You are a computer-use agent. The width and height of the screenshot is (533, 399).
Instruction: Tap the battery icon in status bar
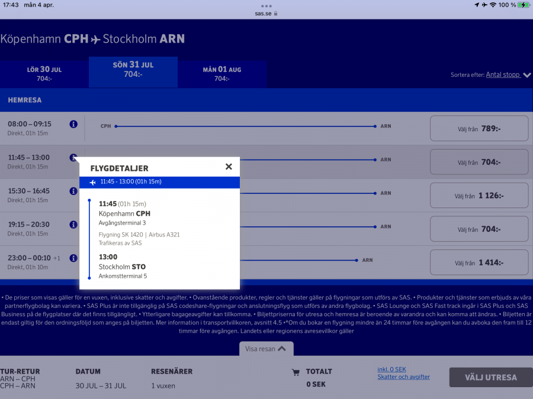[x=524, y=5]
